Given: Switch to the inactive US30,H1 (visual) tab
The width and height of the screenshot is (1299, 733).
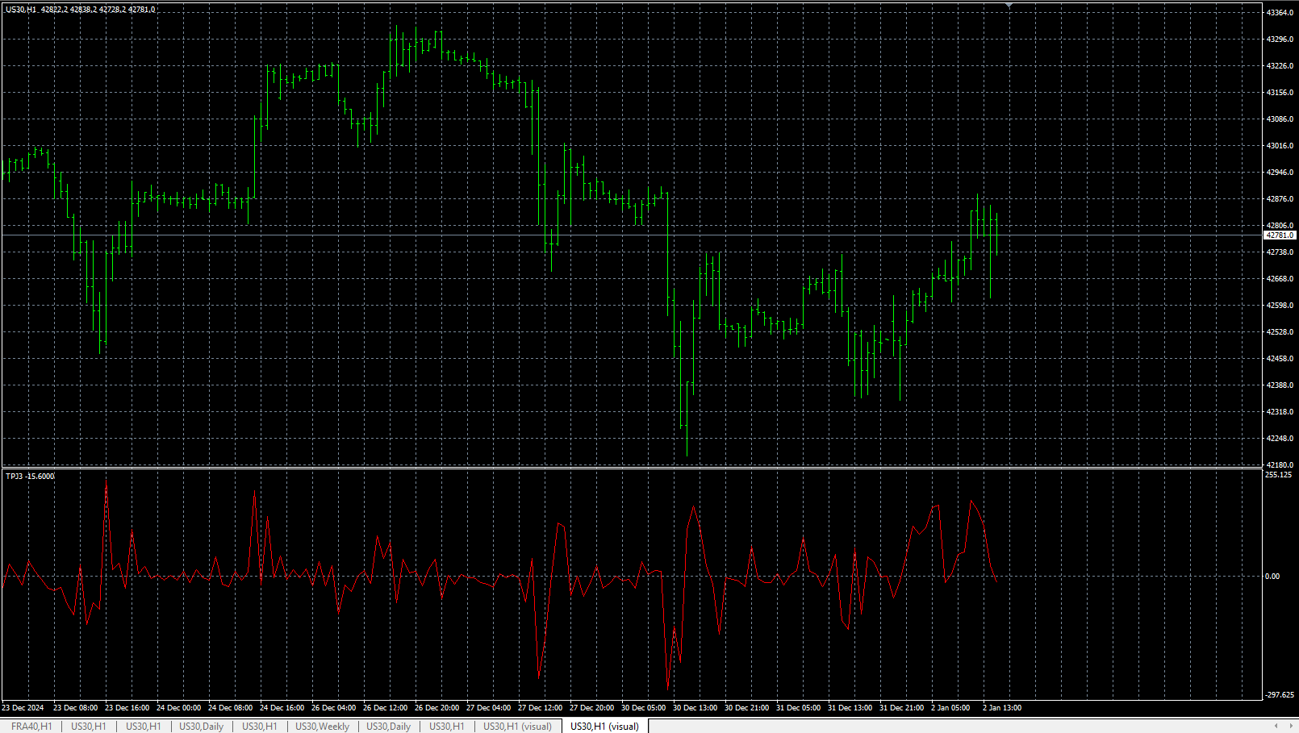Looking at the screenshot, I should click(517, 727).
